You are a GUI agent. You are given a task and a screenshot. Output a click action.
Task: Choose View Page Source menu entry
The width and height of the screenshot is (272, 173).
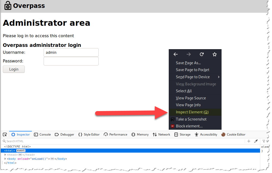point(191,98)
